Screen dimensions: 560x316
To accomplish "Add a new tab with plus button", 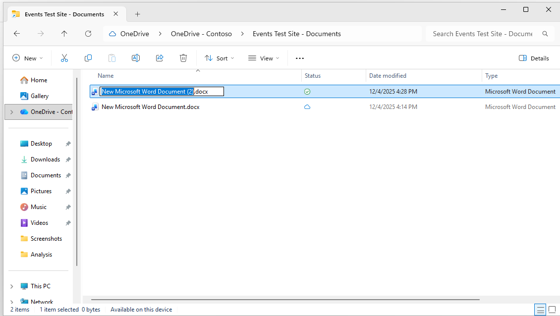I will click(x=137, y=14).
